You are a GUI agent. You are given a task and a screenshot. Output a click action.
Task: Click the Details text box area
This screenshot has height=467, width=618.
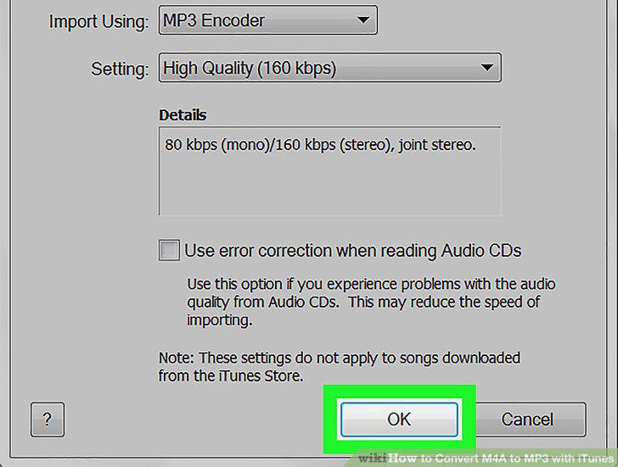coord(330,171)
